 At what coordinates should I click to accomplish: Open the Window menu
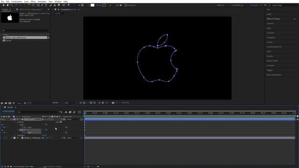coord(58,1)
